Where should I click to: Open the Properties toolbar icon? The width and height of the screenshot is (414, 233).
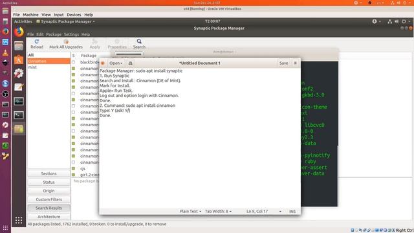pyautogui.click(x=117, y=41)
